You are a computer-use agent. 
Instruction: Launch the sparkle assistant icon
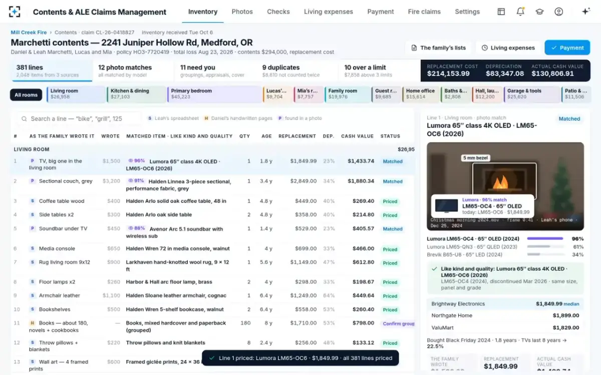586,11
